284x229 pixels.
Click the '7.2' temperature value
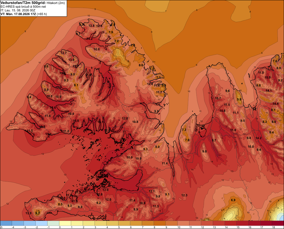(x=116, y=41)
